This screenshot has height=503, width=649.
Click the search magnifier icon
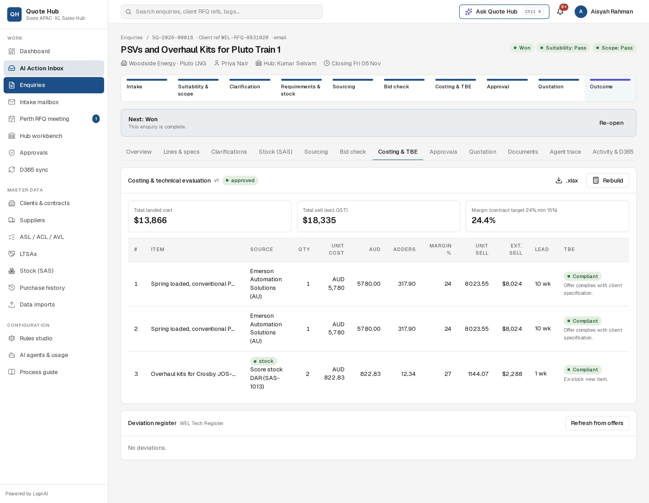pos(128,12)
